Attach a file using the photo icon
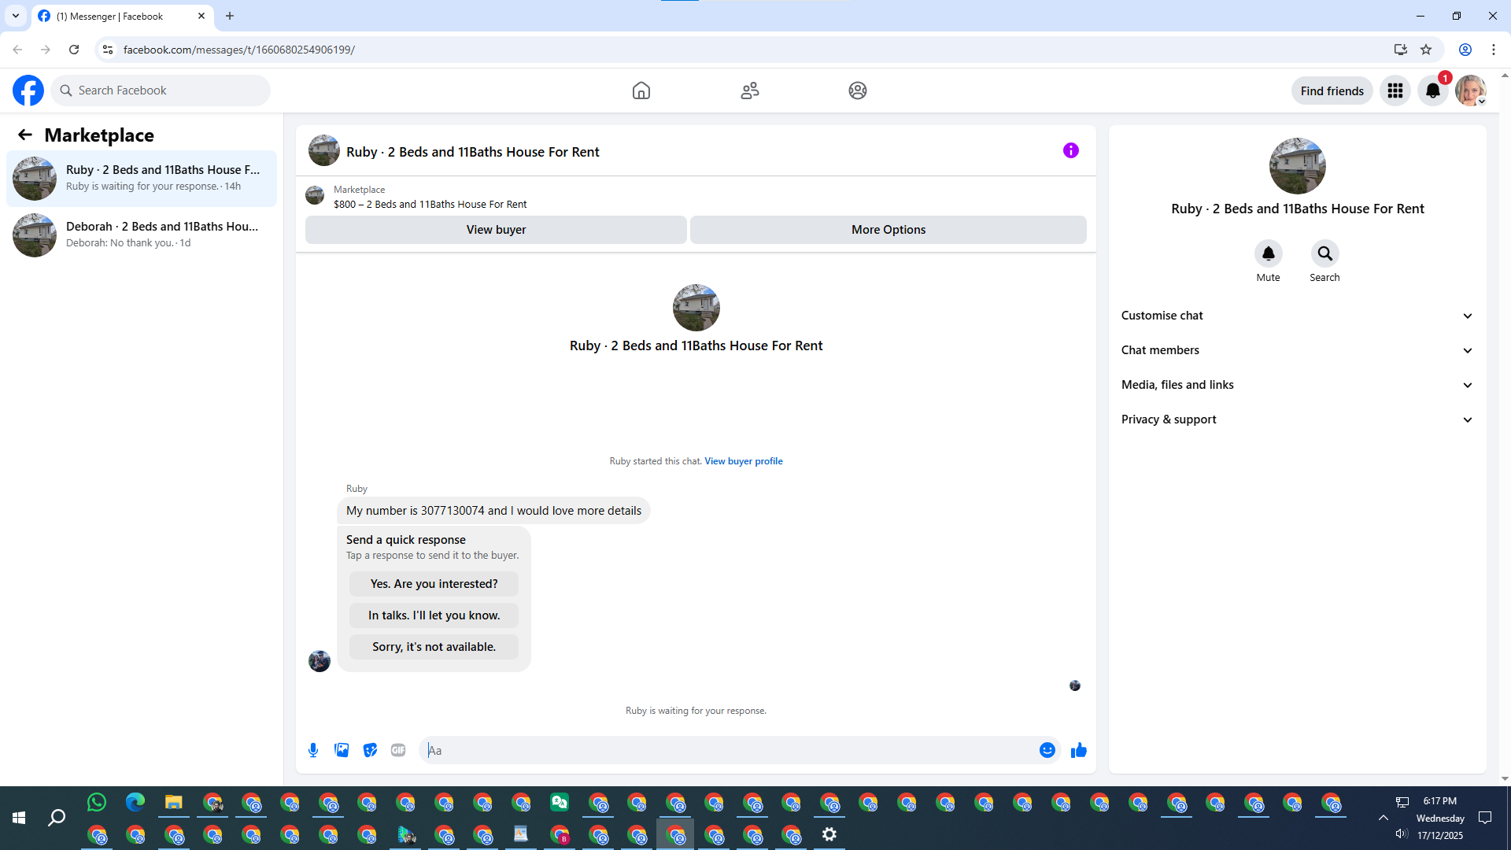The image size is (1511, 850). (342, 750)
